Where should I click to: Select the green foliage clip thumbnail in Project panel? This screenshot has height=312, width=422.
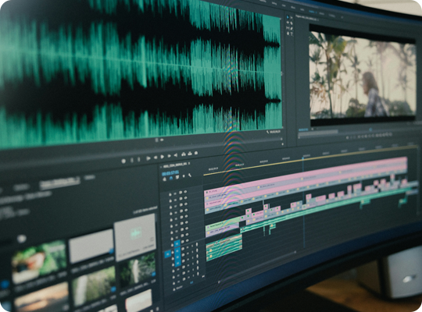[x=39, y=261]
